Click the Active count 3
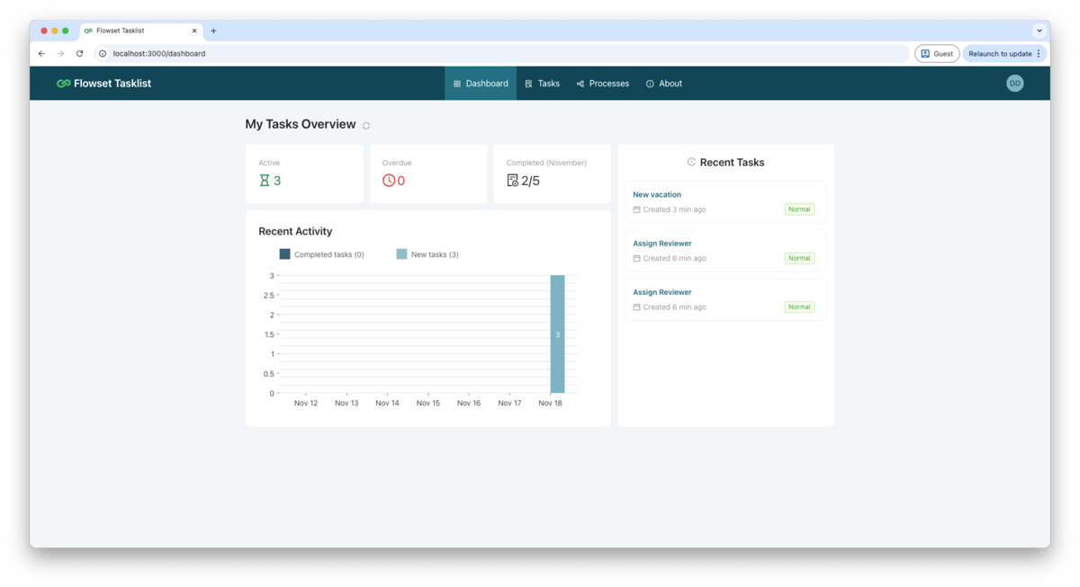 click(277, 181)
